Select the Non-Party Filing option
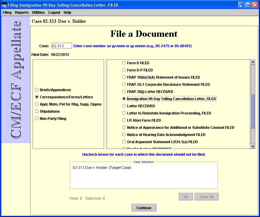 (x=51, y=118)
